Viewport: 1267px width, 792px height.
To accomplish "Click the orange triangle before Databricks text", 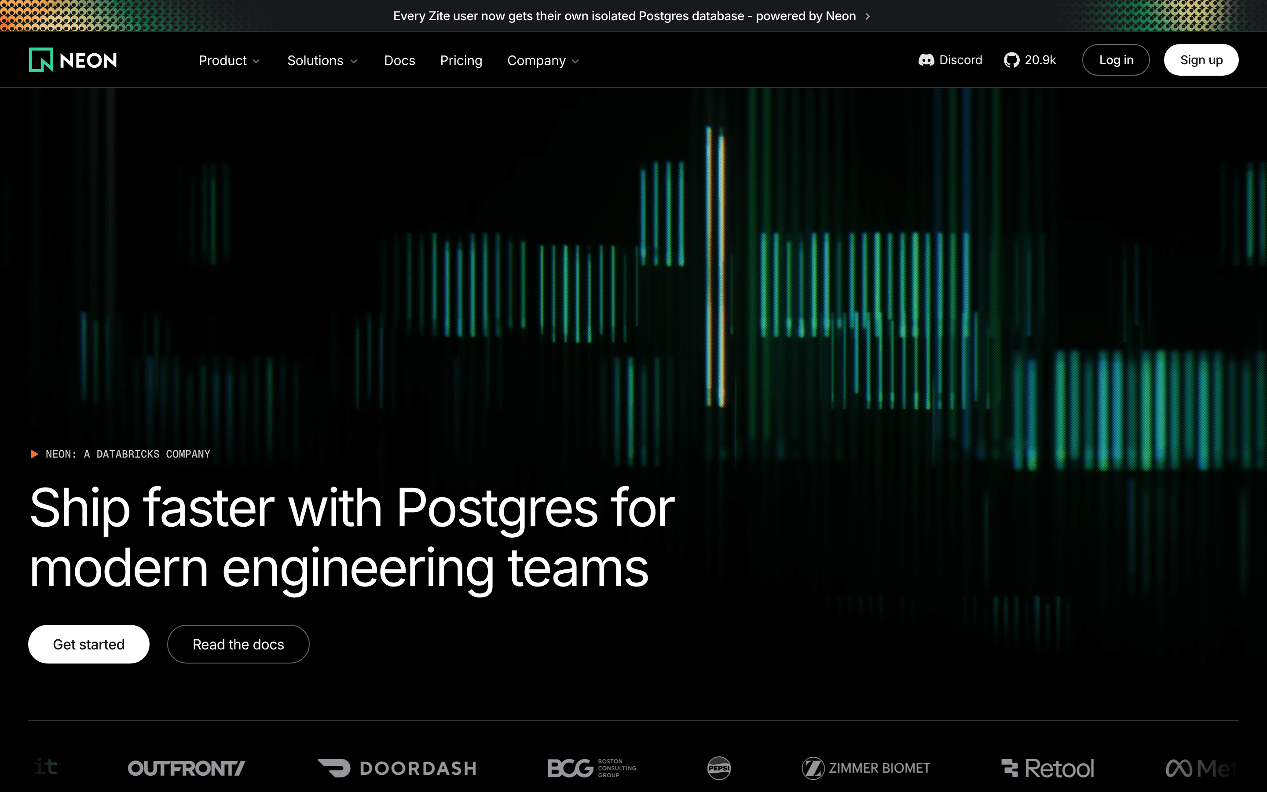I will click(x=35, y=454).
